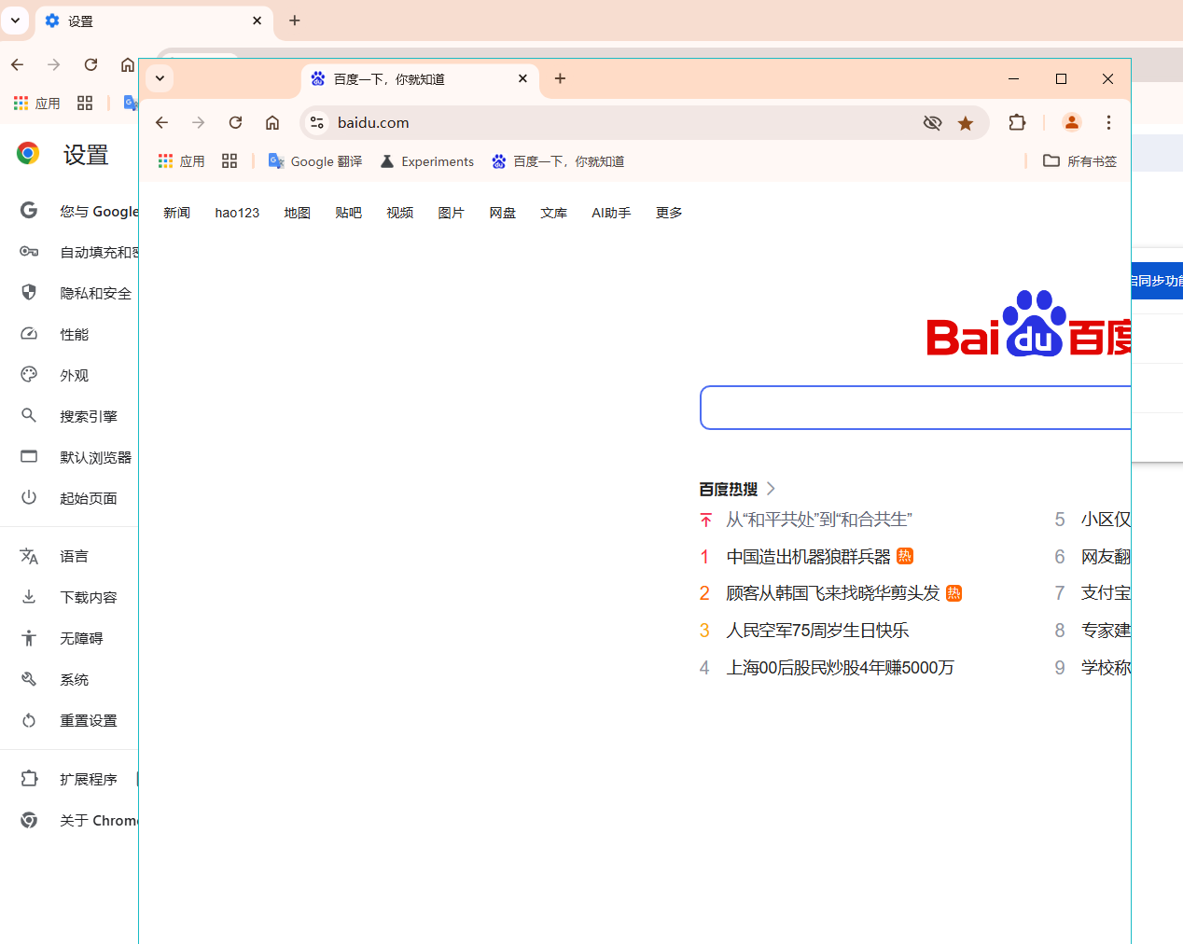Open 图片 in Baidu navigation
The image size is (1183, 944).
click(x=451, y=213)
